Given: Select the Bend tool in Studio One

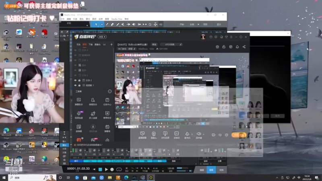Looking at the screenshot, I should coord(128,25).
